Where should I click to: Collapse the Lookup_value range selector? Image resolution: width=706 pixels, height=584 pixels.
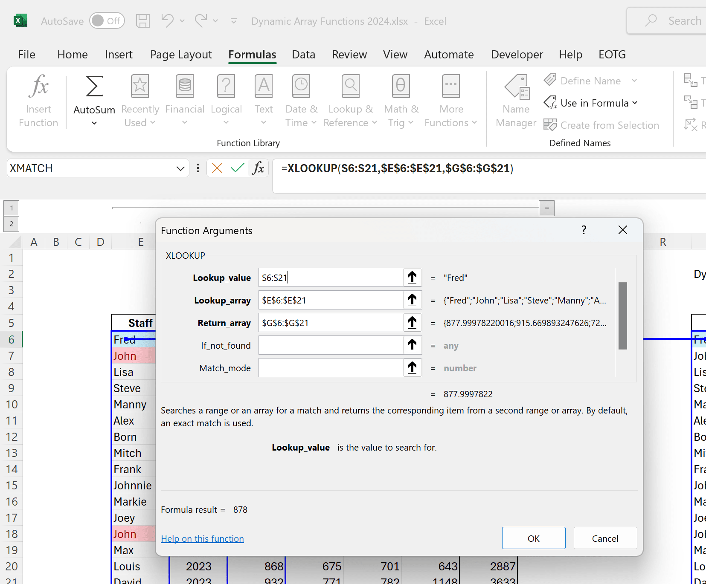[x=412, y=278]
